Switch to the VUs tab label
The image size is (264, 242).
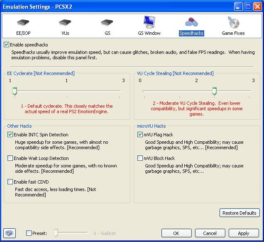pos(65,33)
